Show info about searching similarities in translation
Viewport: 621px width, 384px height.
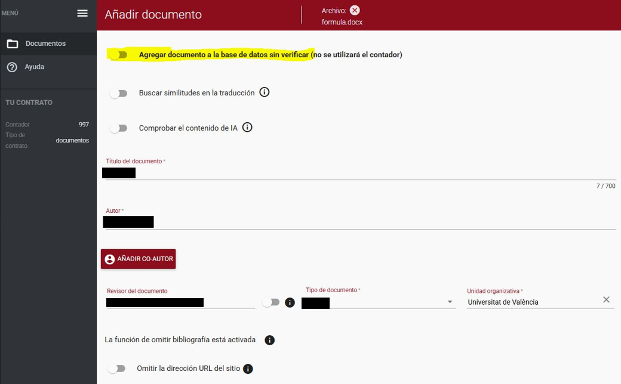pos(265,92)
